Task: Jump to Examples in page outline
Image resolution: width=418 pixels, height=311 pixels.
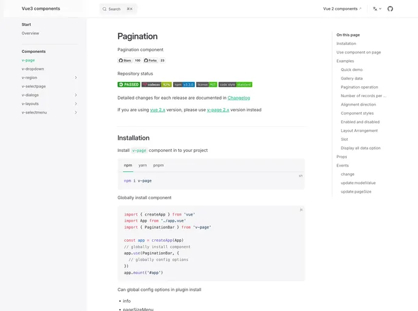Action: [x=345, y=61]
